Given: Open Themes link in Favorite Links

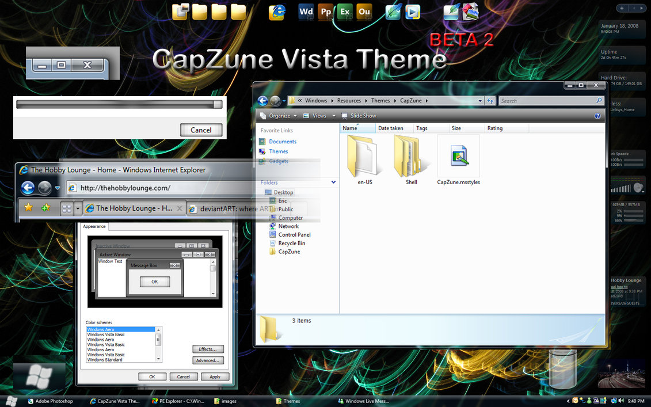Looking at the screenshot, I should (279, 151).
